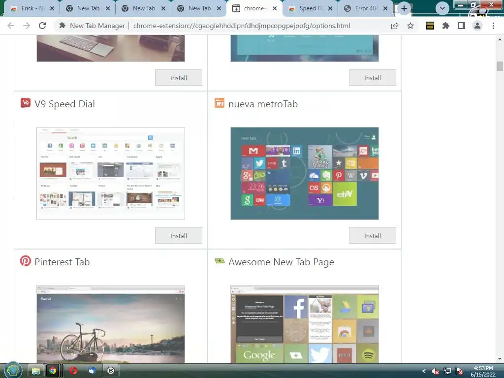Image resolution: width=504 pixels, height=378 pixels.
Task: Switch to the Frisk tab
Action: click(x=32, y=8)
